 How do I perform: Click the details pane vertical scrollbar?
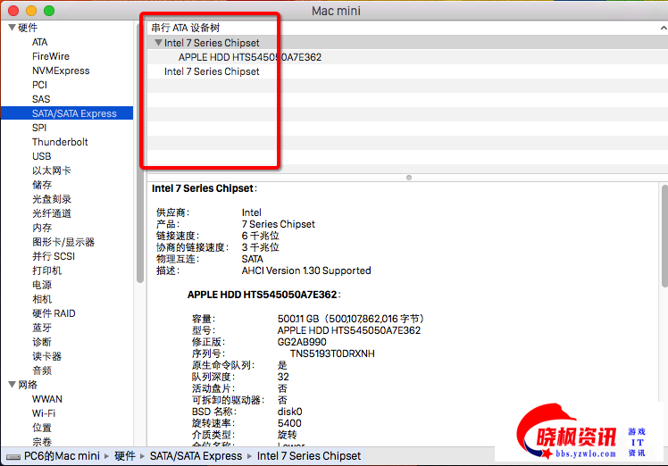coord(664,236)
